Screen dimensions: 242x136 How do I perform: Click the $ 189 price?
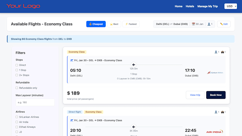[73, 93]
